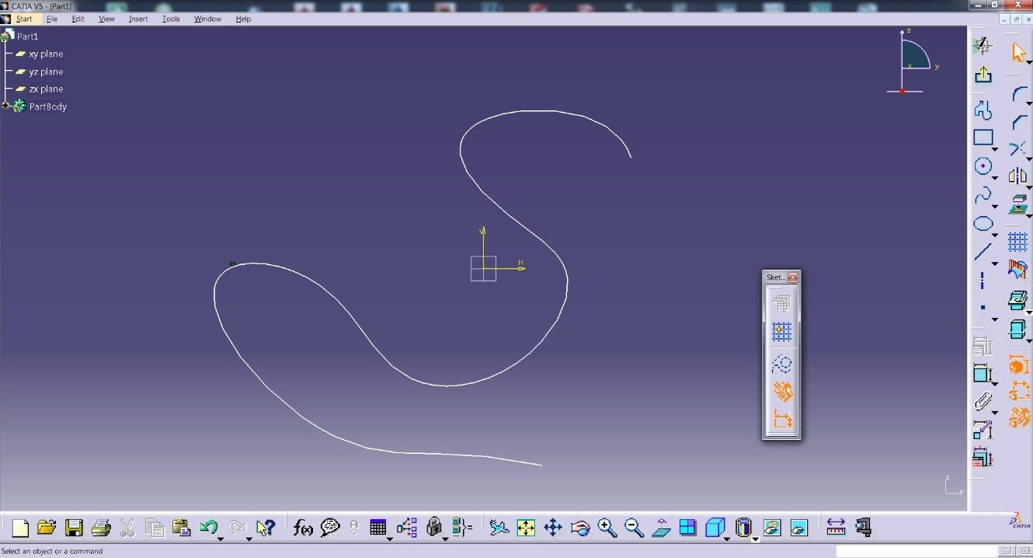Exit the Sketcher workbench
The height and width of the screenshot is (558, 1033).
tap(983, 75)
